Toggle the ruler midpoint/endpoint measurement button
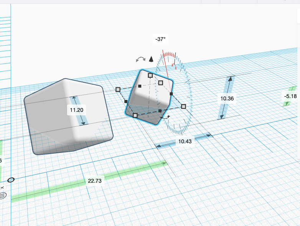300x226 pixels. point(3,195)
